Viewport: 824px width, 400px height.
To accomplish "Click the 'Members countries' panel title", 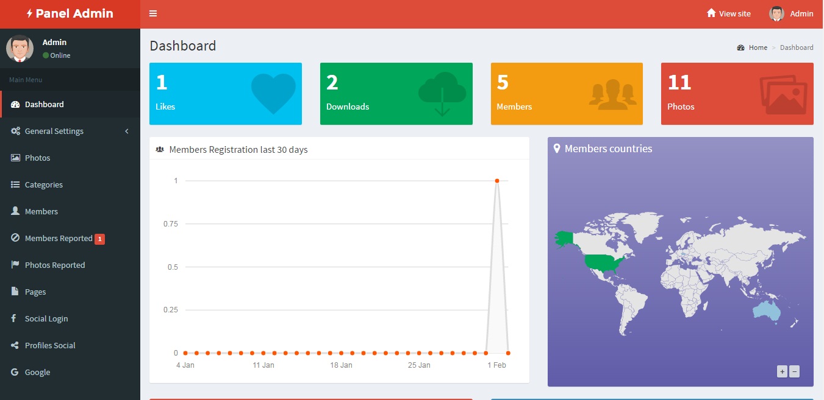I will (608, 149).
